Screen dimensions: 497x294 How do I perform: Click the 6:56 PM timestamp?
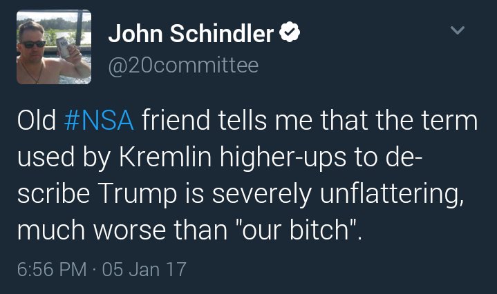point(51,268)
